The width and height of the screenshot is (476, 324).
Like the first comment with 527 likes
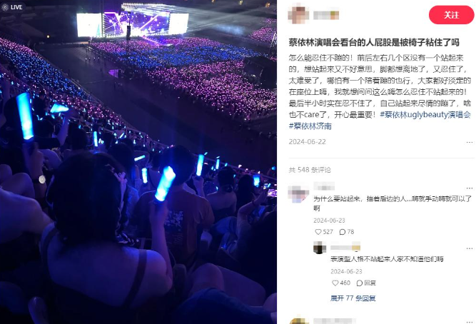pyautogui.click(x=323, y=232)
